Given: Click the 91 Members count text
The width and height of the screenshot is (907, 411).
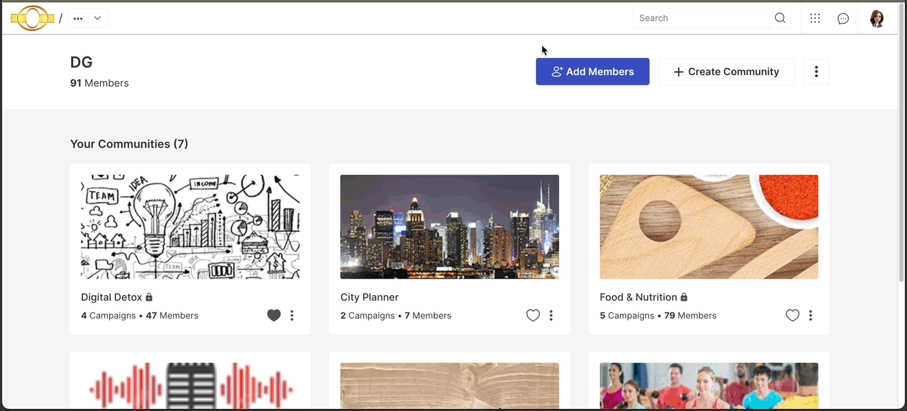Looking at the screenshot, I should tap(99, 83).
